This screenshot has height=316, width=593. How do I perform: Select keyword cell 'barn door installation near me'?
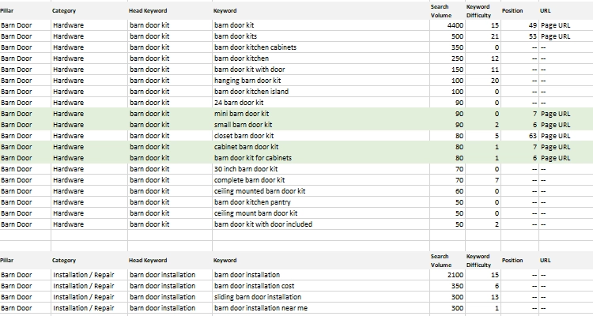pos(261,308)
